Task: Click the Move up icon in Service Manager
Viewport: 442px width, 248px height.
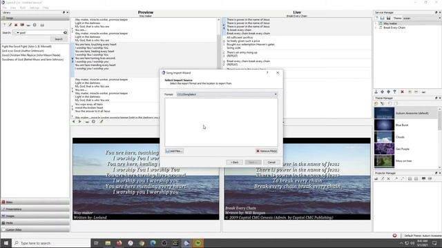Action: (x=382, y=92)
